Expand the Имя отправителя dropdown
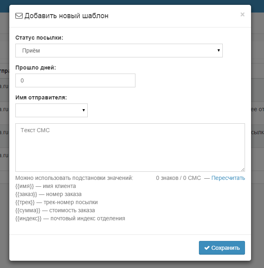The image size is (264, 268). click(x=51, y=110)
